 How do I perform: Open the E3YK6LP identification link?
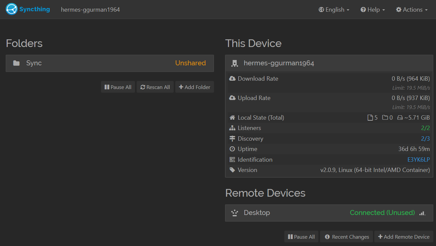pos(418,160)
